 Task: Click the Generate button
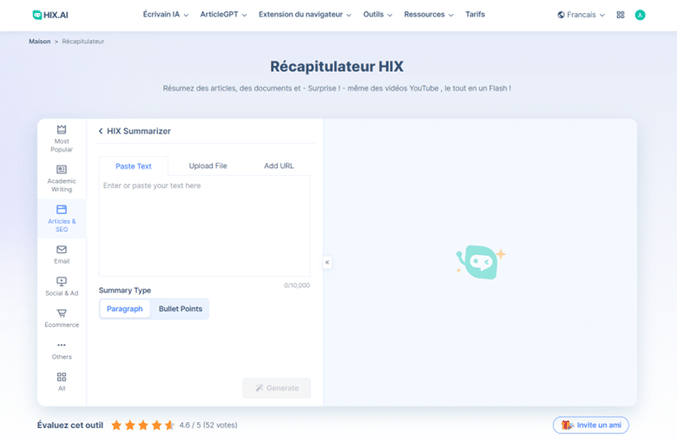tap(276, 388)
